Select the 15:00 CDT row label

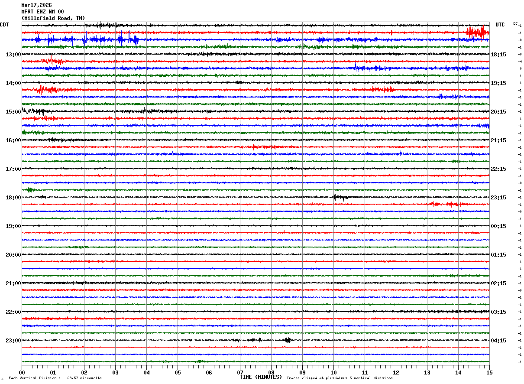click(x=13, y=112)
